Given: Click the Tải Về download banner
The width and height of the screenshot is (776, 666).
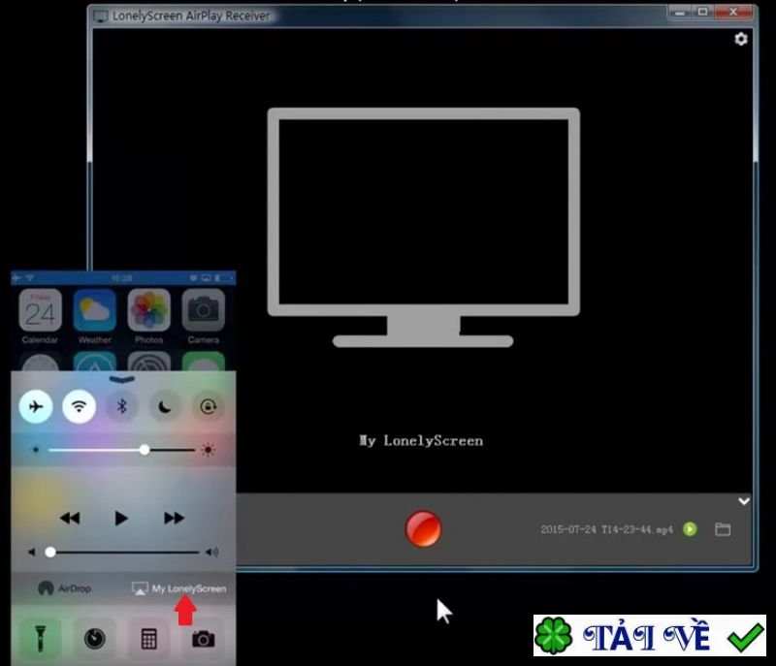Looking at the screenshot, I should [x=649, y=635].
